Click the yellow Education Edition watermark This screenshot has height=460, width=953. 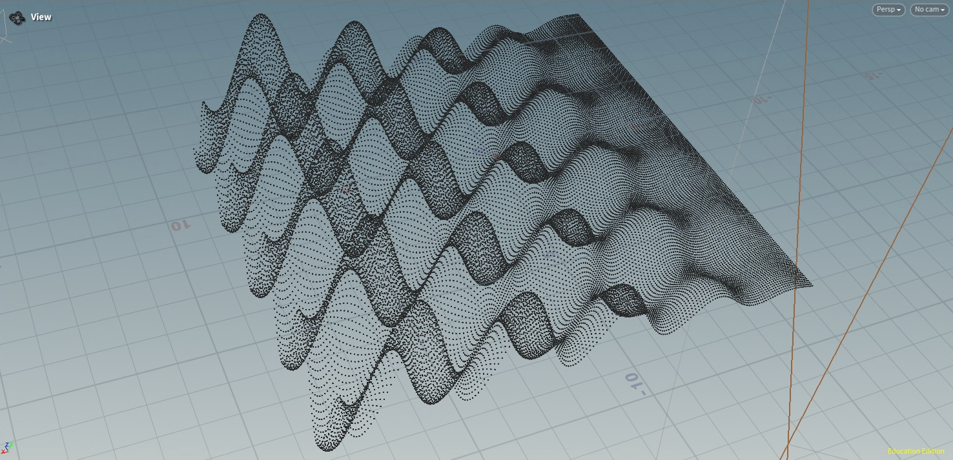click(916, 451)
